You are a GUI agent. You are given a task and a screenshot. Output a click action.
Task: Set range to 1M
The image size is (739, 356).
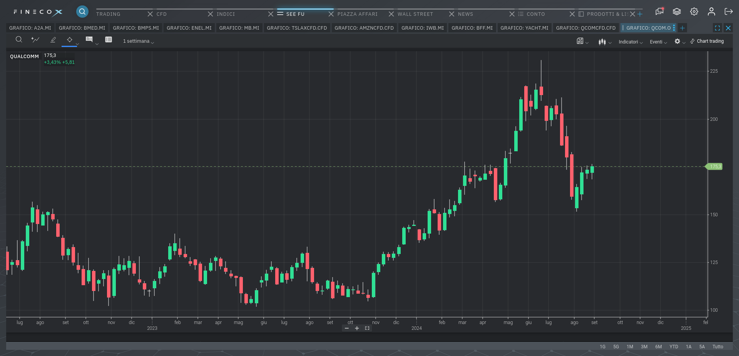[630, 347]
